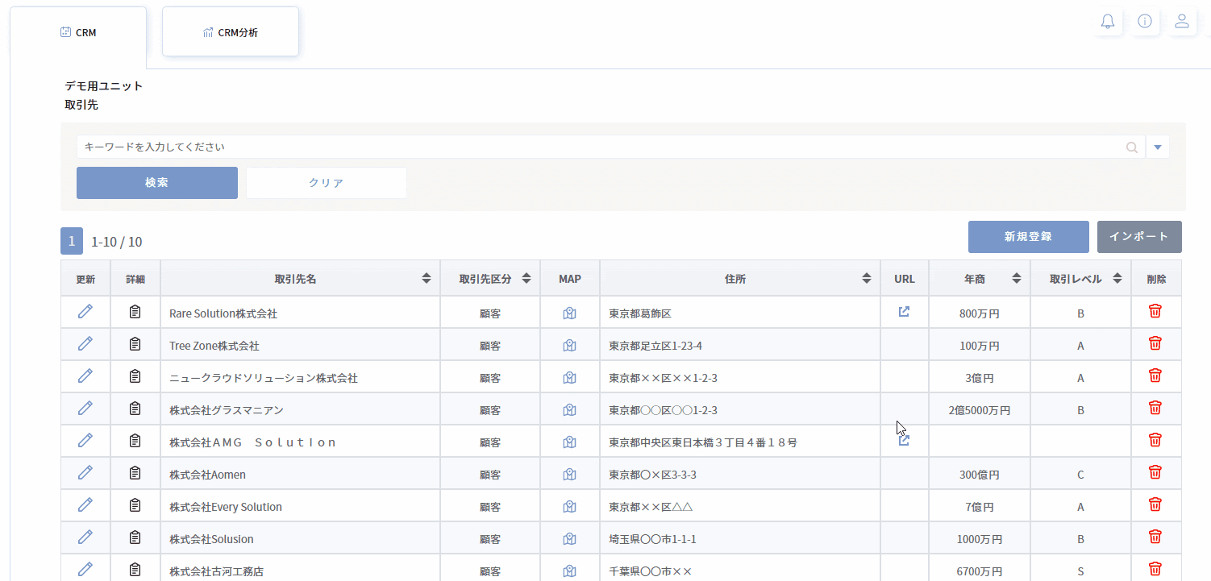1211x581 pixels.
Task: Sort table by 取引レベル column
Action: click(x=1117, y=279)
